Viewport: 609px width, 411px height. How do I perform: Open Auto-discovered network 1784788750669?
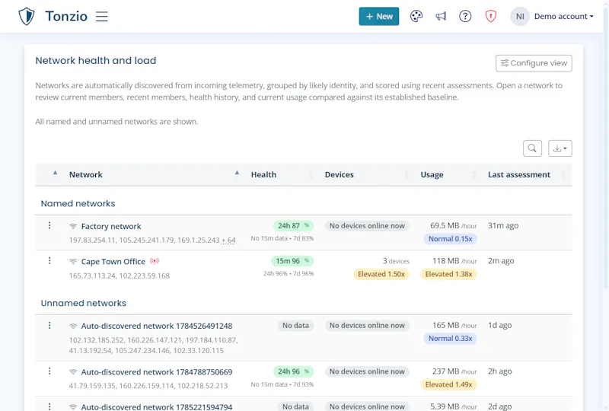click(x=157, y=372)
